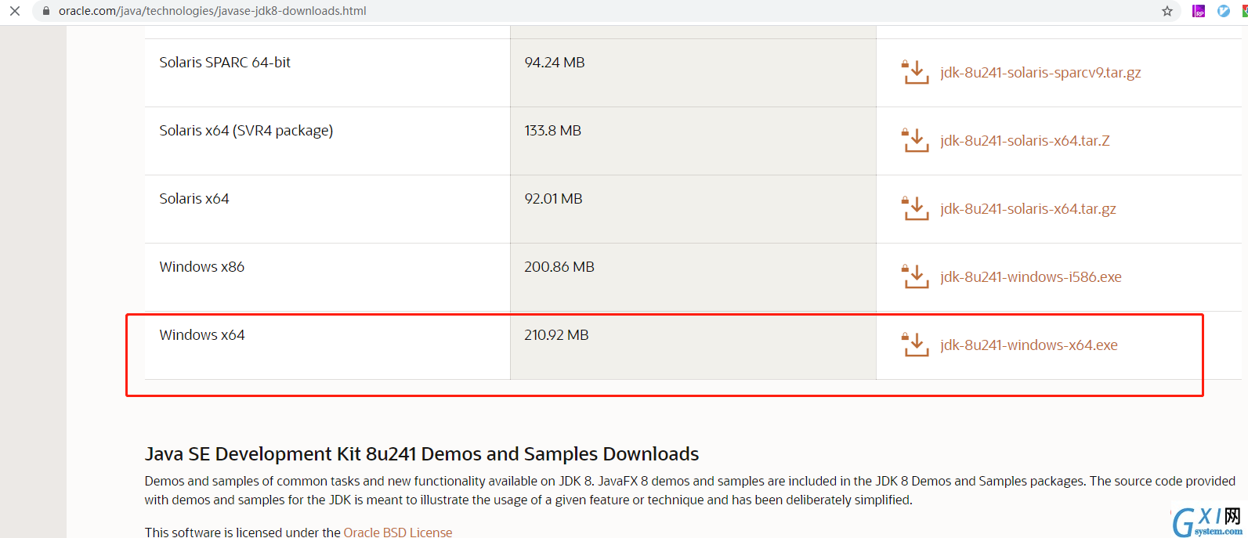Select the Windows x64 row label
This screenshot has height=538, width=1248.
(202, 335)
